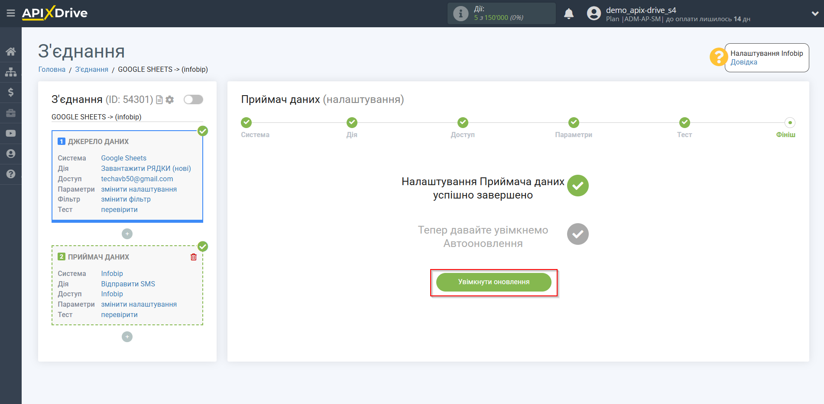Click Завантажити РЯДКИ (нові) action link
Viewport: 824px width, 404px height.
point(146,168)
